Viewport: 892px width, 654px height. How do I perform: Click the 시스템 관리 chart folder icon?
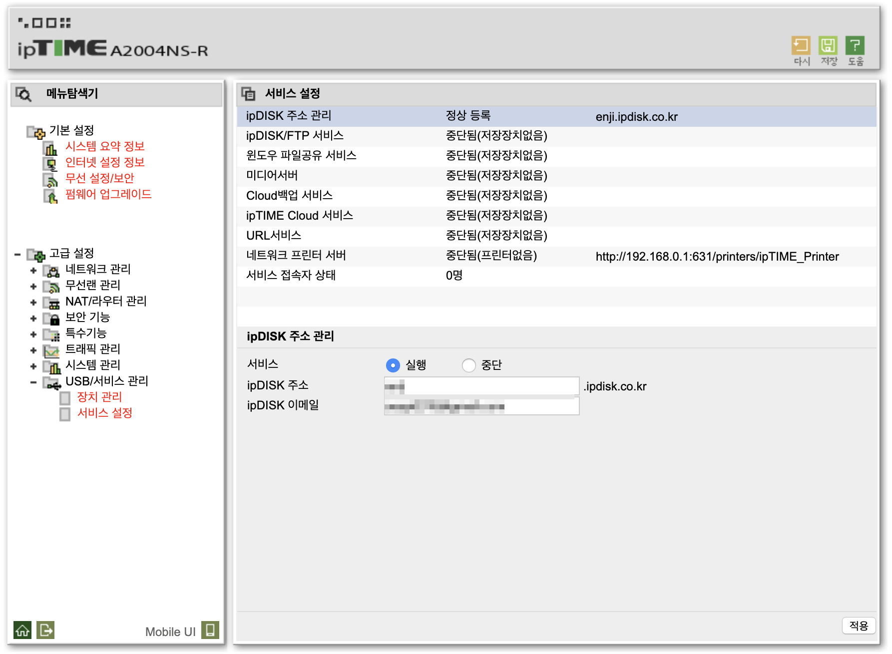tap(51, 367)
